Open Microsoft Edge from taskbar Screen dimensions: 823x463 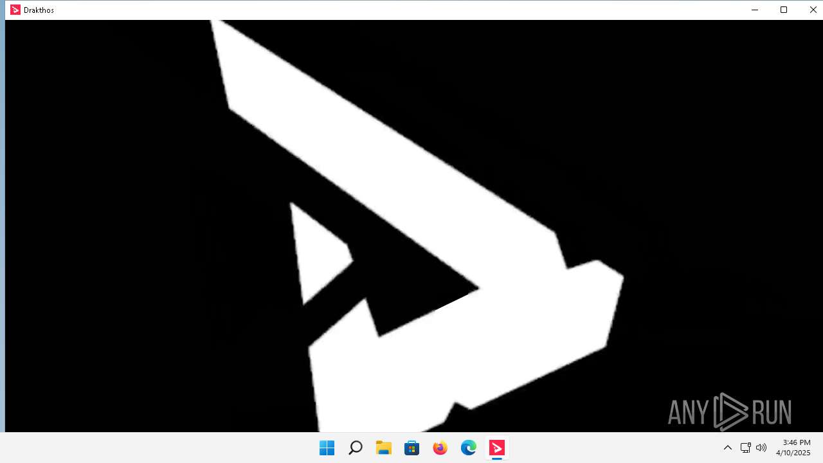469,448
